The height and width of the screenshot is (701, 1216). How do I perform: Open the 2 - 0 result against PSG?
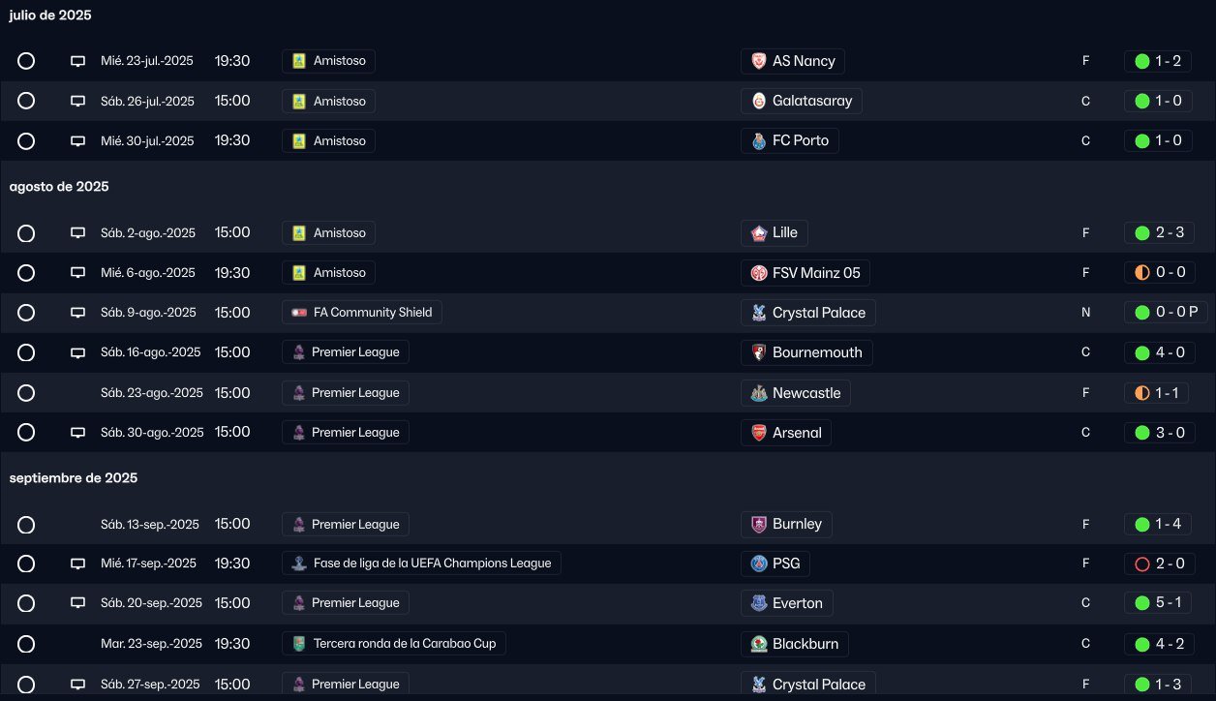1158,564
